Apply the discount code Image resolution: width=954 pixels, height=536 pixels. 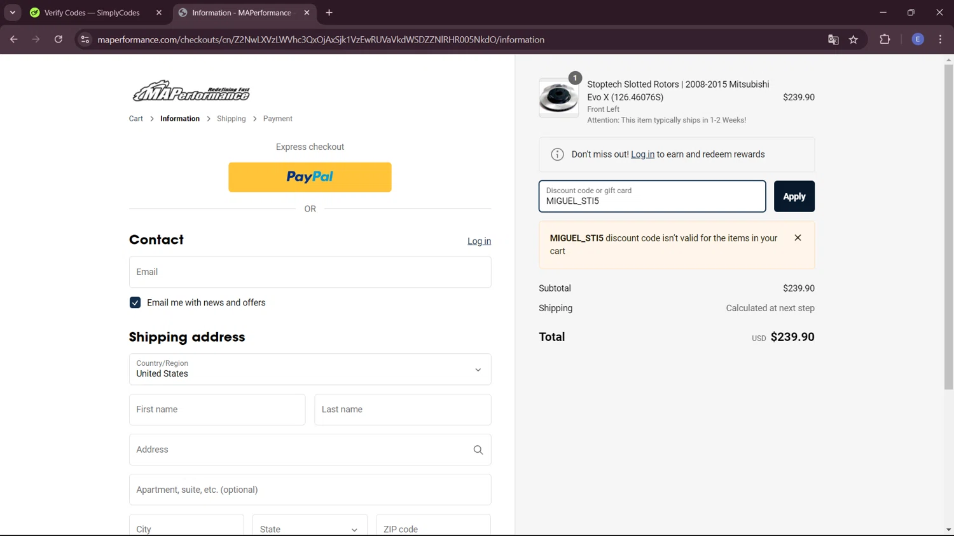coord(794,196)
